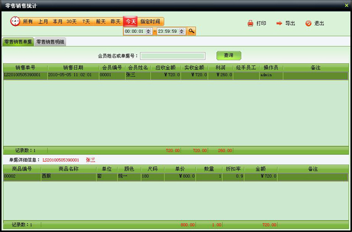Filter by 上月 period
352x232 pixels.
click(43, 21)
